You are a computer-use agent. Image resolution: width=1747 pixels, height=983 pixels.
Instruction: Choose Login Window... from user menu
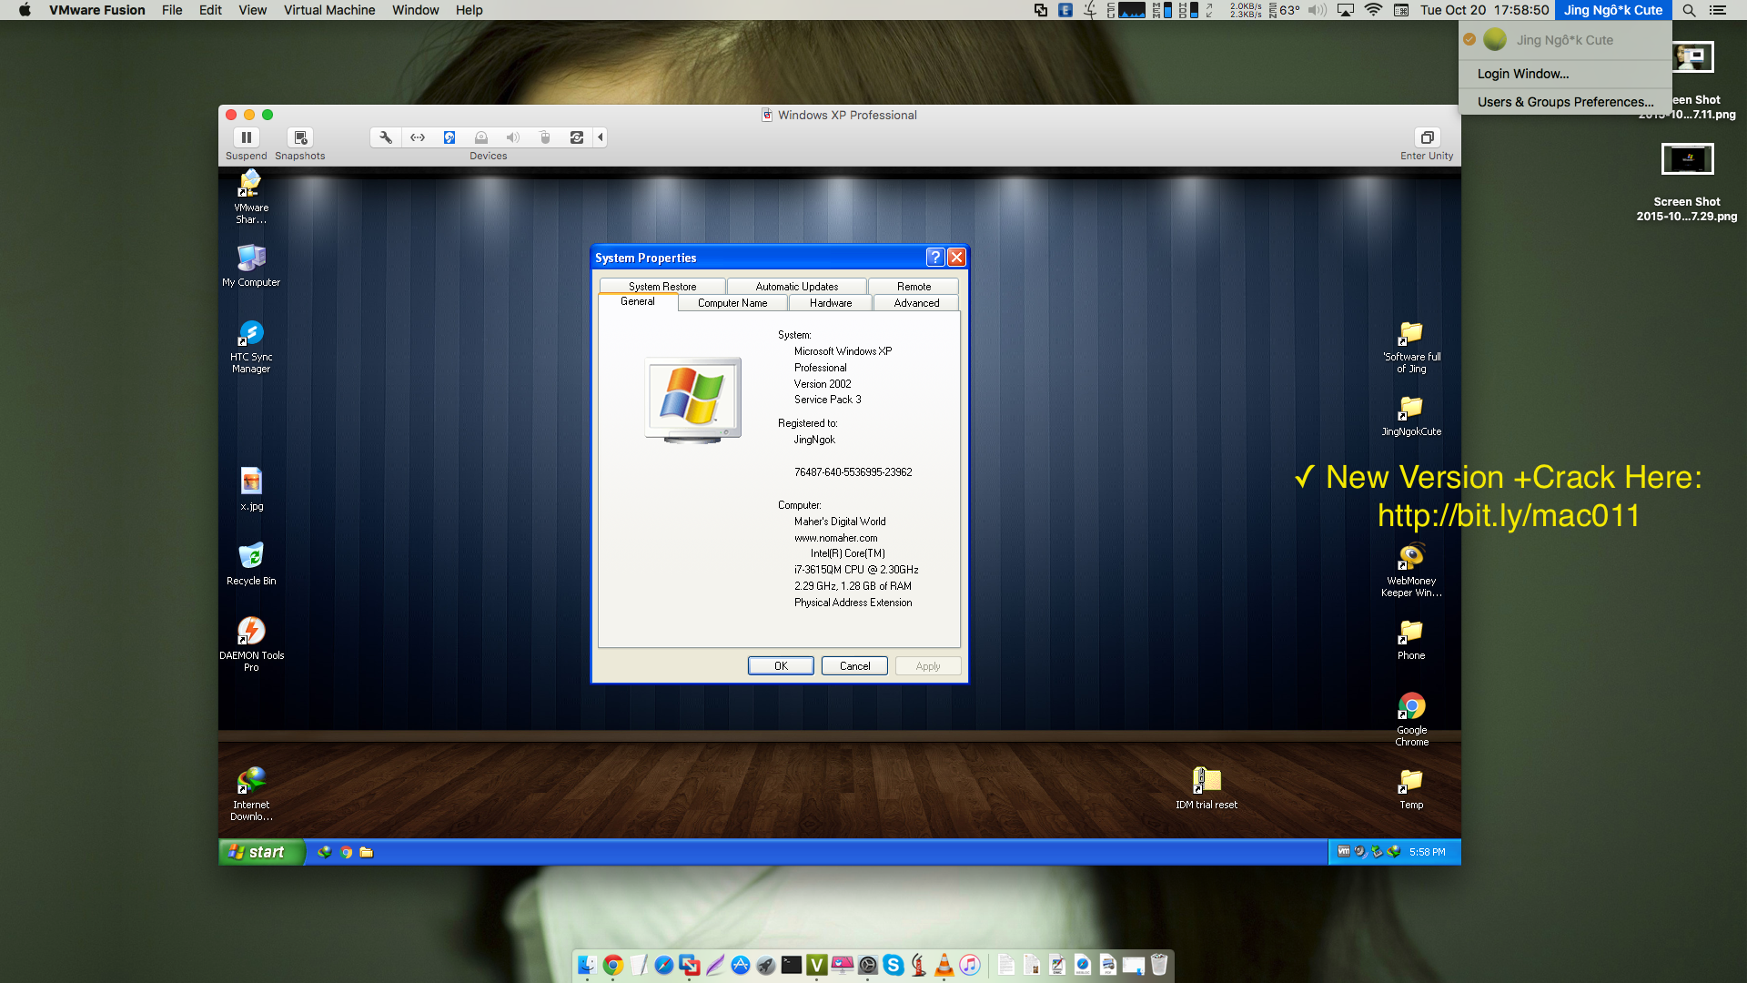pyautogui.click(x=1565, y=74)
